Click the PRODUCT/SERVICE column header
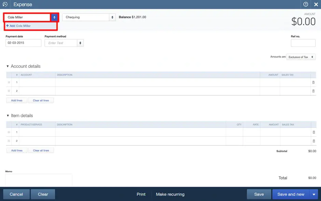Image resolution: width=321 pixels, height=201 pixels. (x=31, y=124)
